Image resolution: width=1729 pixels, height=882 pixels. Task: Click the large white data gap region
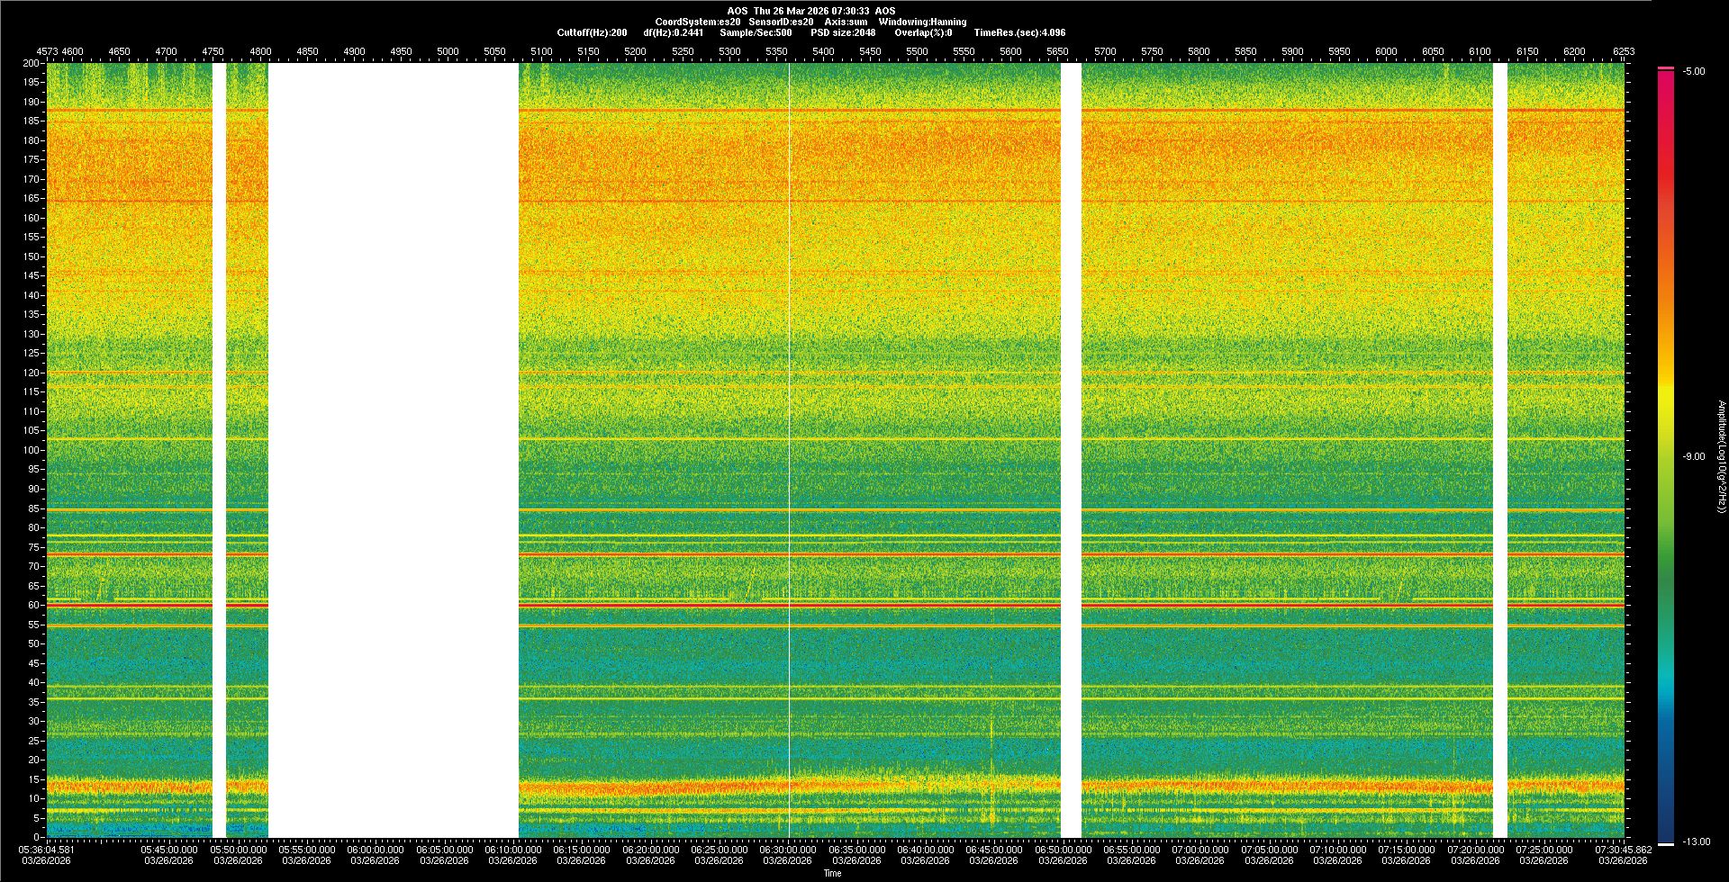click(394, 450)
